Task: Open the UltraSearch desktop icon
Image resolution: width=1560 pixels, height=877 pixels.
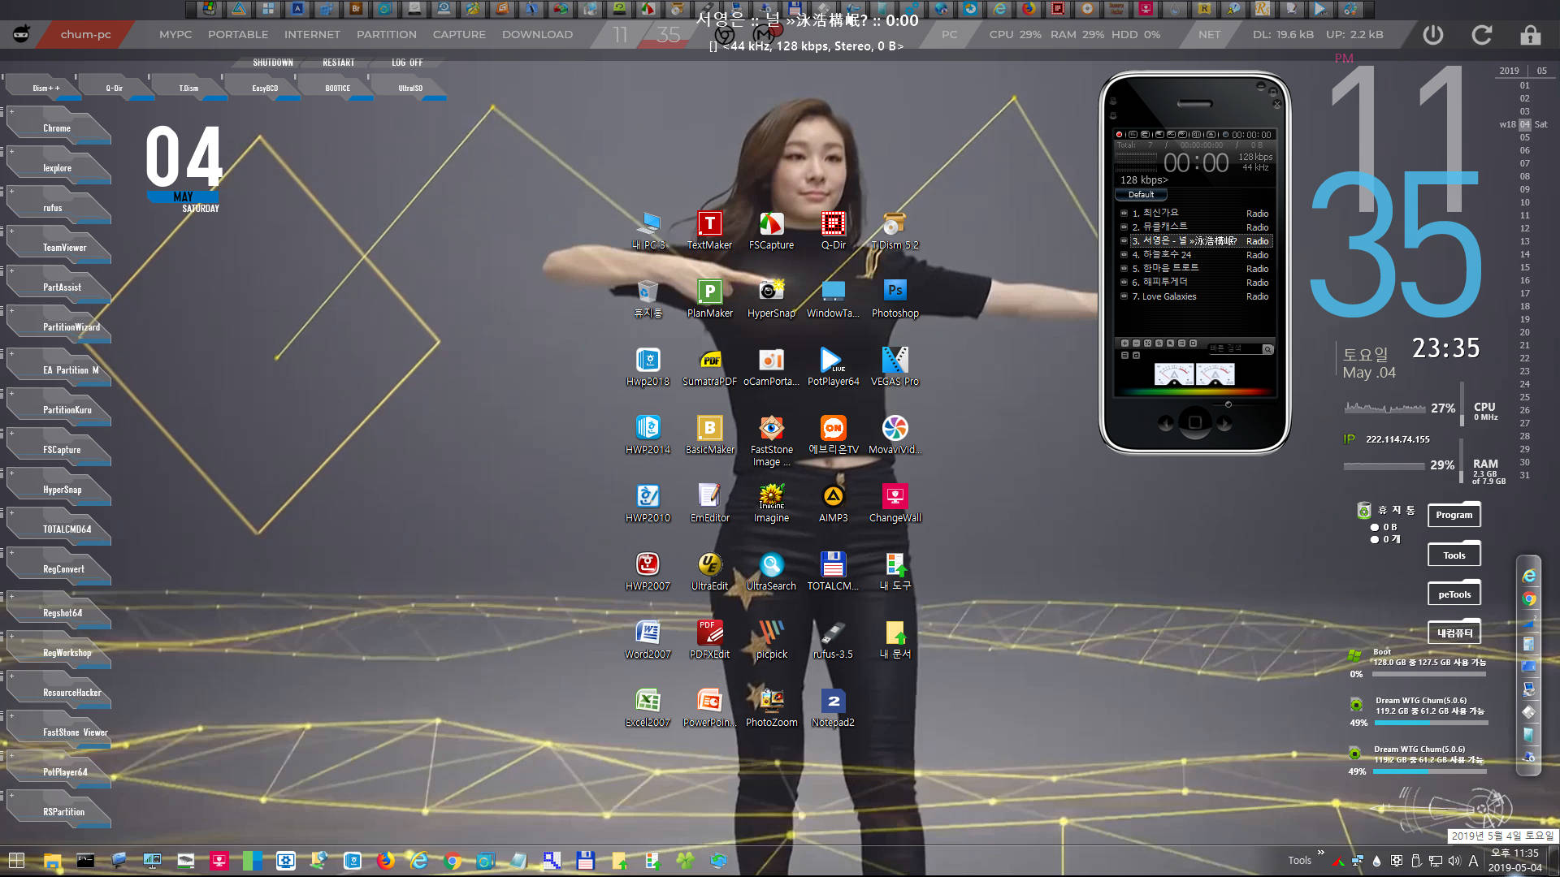Action: [771, 572]
